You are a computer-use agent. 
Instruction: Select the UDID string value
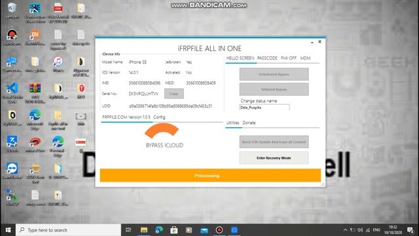170,106
